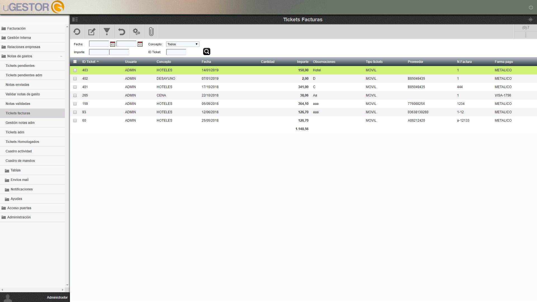Click the first Importe minimum field

click(99, 52)
